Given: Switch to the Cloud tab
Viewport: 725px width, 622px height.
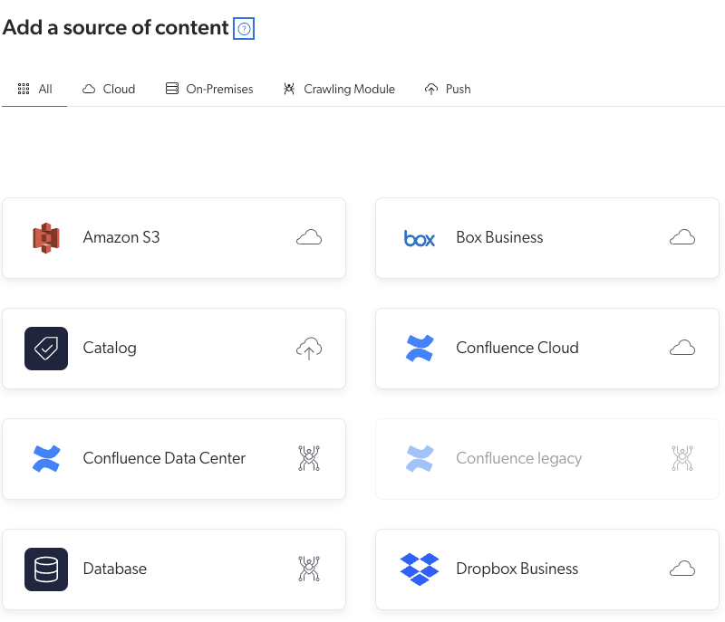Looking at the screenshot, I should 109,89.
